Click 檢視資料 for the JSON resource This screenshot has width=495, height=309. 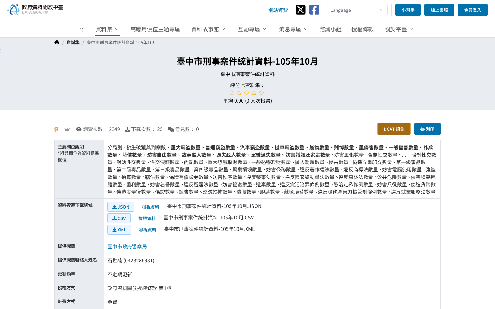151,207
